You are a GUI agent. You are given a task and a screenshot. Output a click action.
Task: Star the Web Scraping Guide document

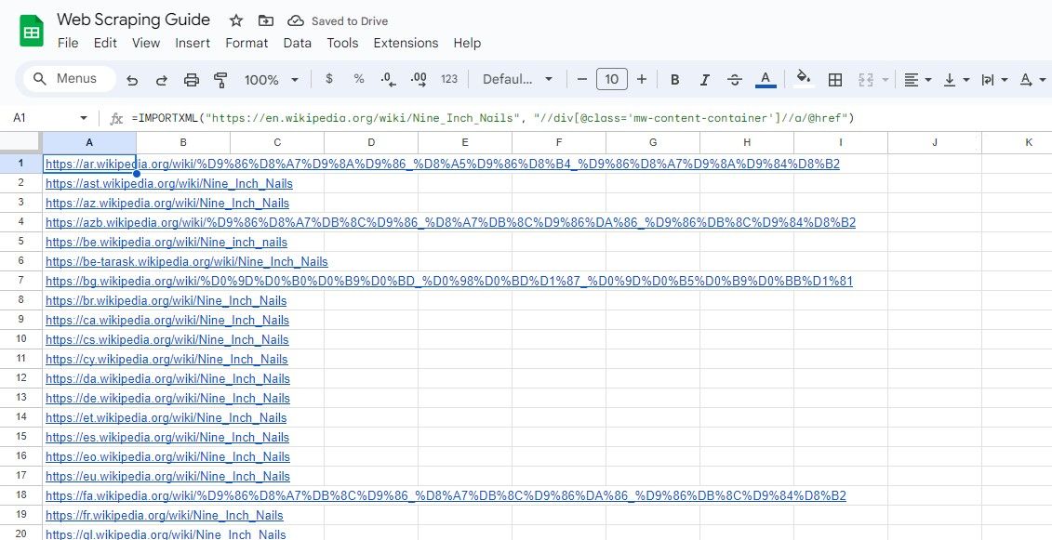coord(235,20)
